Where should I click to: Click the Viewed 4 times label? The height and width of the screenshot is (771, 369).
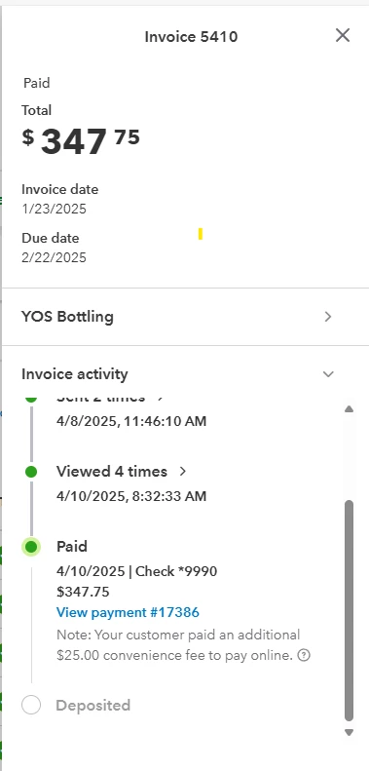click(x=112, y=472)
